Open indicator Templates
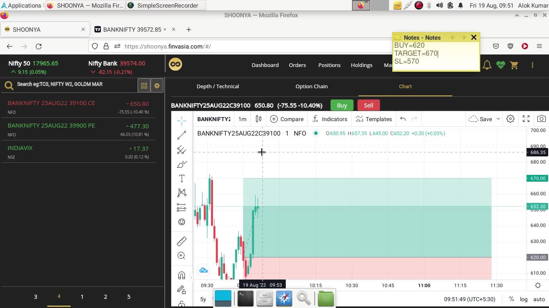The width and height of the screenshot is (549, 308). [374, 119]
